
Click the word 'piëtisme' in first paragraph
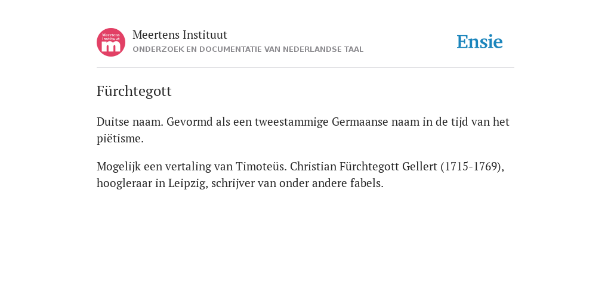119,138
